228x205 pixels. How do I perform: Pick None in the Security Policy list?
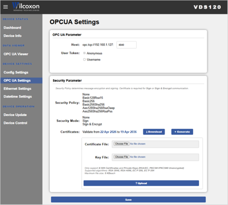86,94
